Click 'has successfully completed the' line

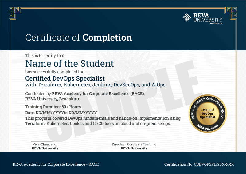coord(55,72)
